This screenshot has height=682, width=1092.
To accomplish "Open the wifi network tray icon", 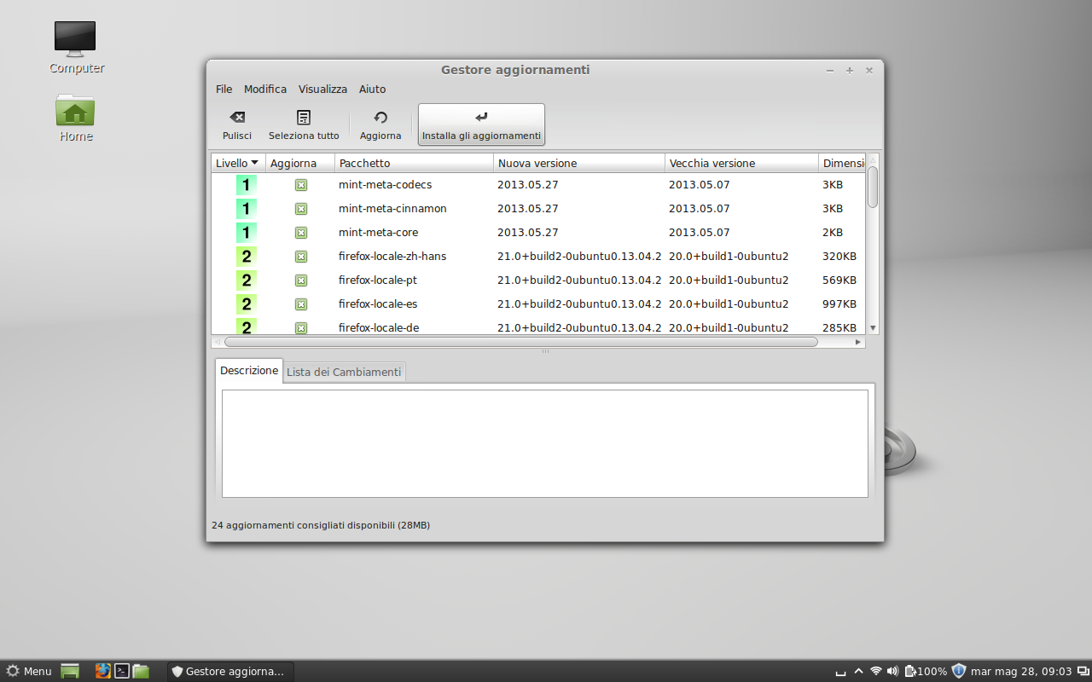I will pos(876,671).
